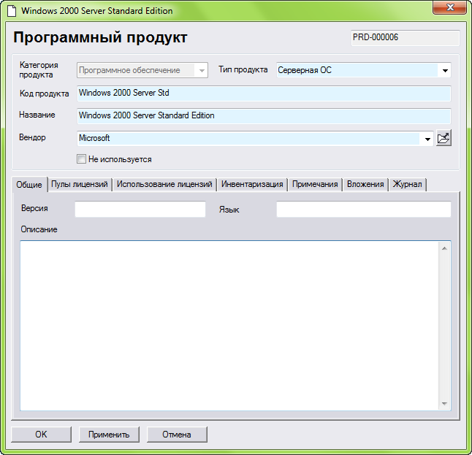
Task: Click the description scrollbar up arrow
Action: click(444, 248)
